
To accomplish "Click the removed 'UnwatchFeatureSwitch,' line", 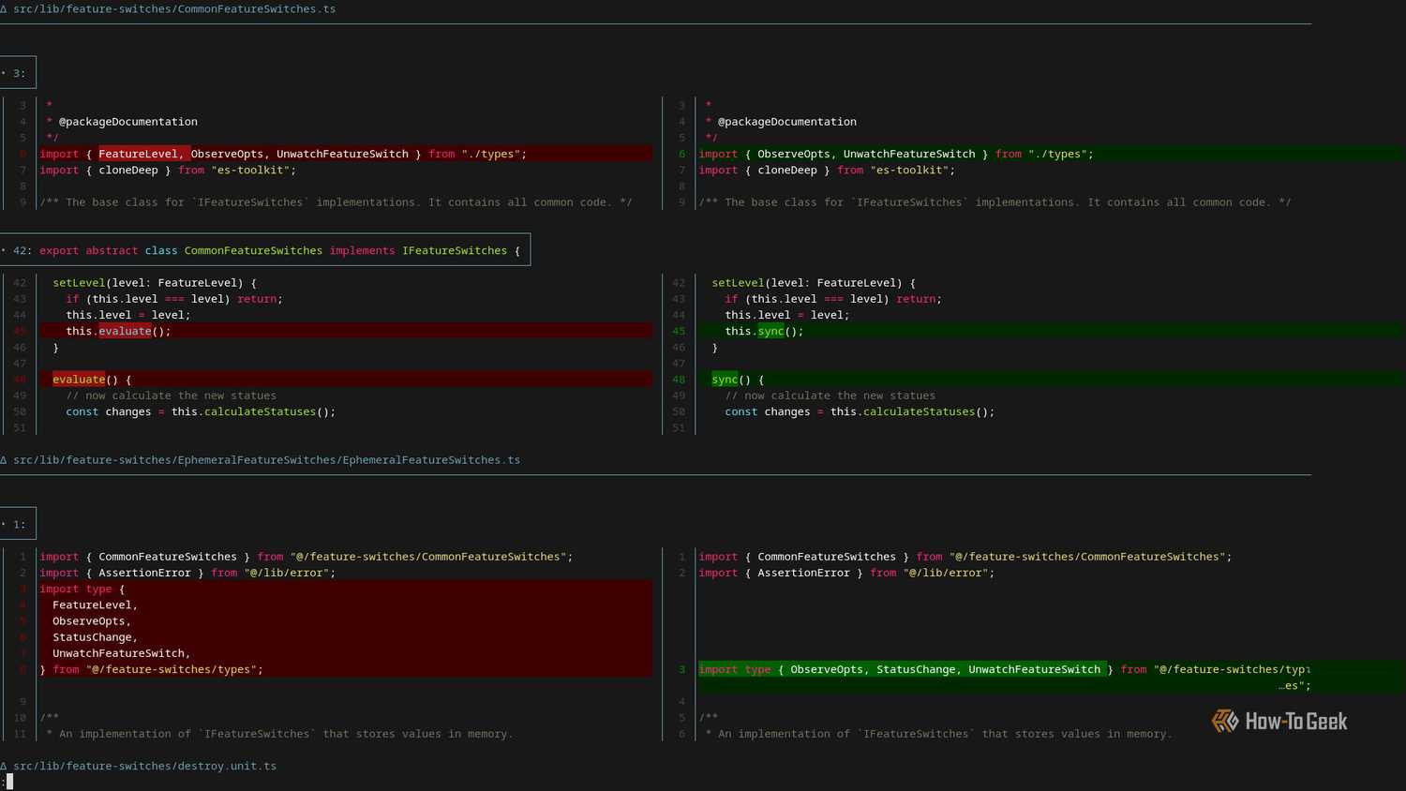I will click(346, 653).
